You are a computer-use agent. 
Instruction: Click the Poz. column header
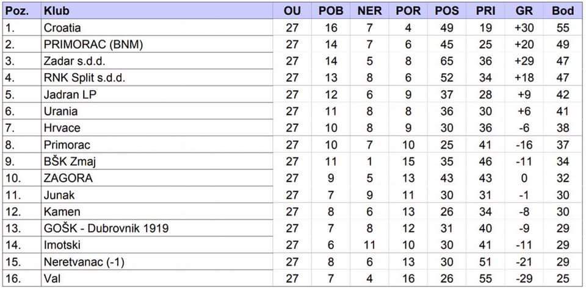16,11
